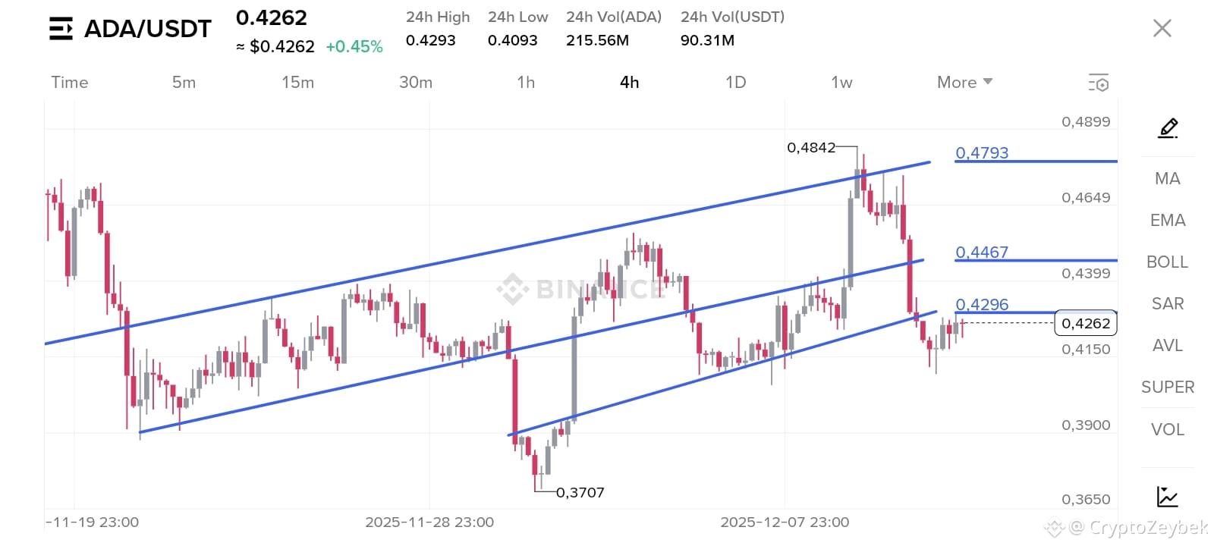
Task: Open the trading pair list icon
Action: (x=61, y=29)
